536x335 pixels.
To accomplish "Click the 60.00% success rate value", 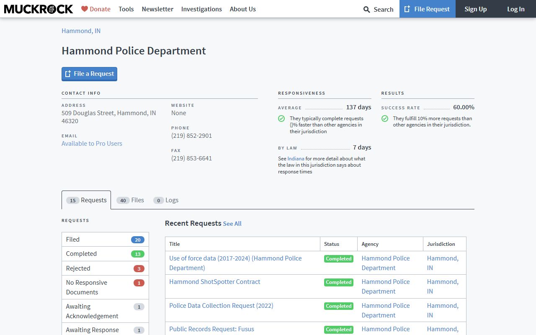I will [x=464, y=107].
